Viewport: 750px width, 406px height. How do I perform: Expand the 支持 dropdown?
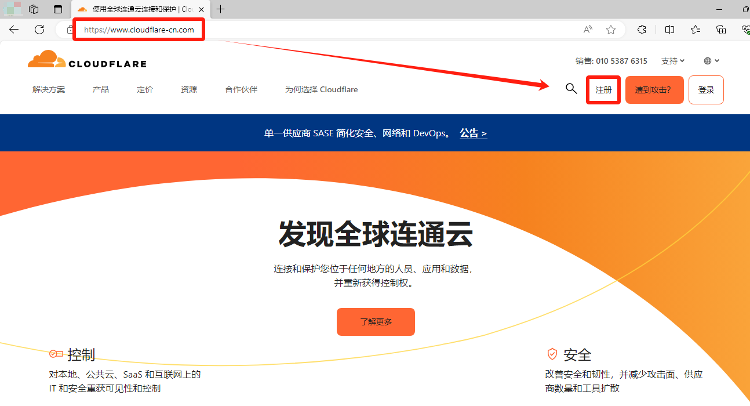tap(673, 61)
